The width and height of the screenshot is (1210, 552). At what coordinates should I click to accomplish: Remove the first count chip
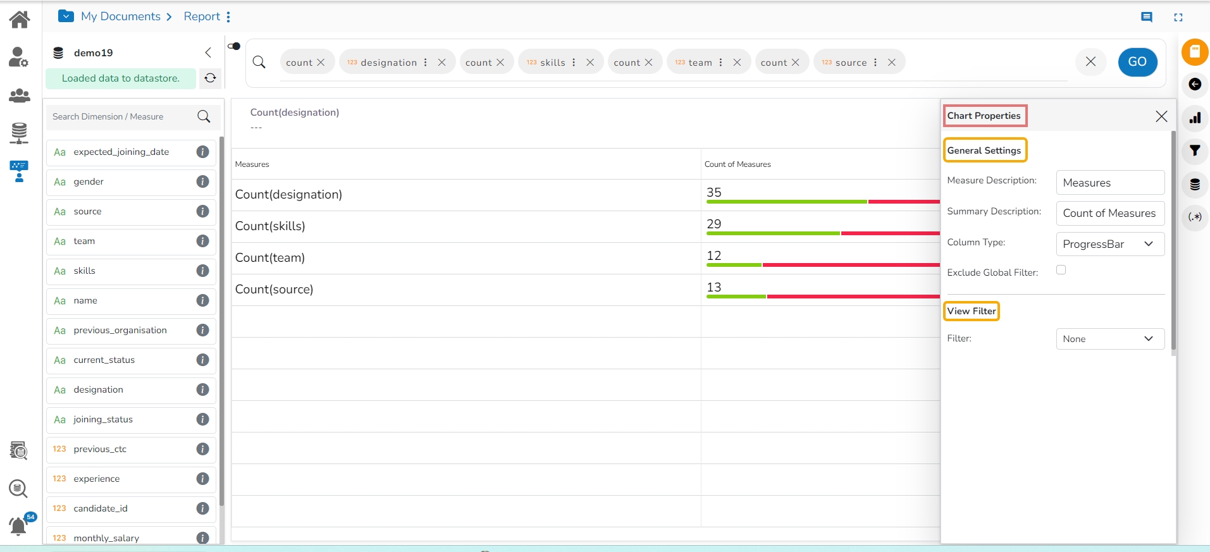pyautogui.click(x=321, y=63)
